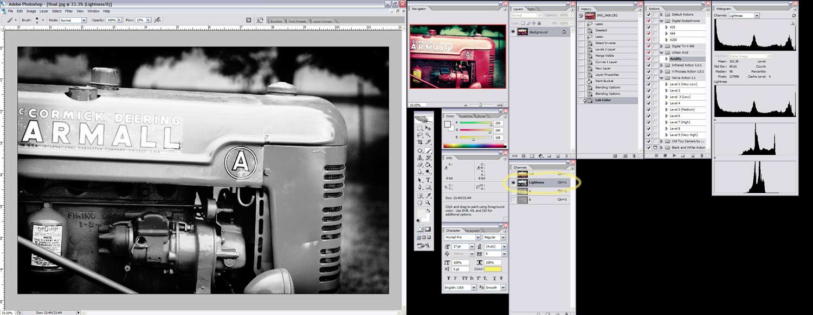Enable the airbrush option in options bar
This screenshot has height=315, width=813.
[x=157, y=20]
